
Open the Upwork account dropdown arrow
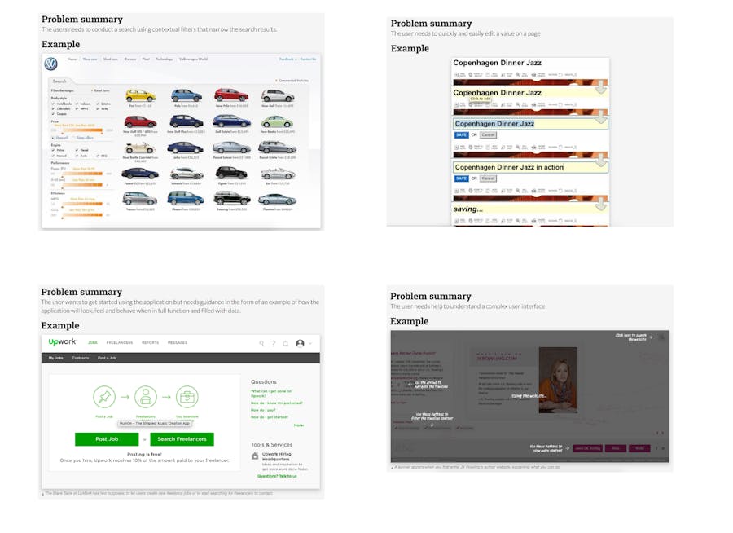[310, 343]
